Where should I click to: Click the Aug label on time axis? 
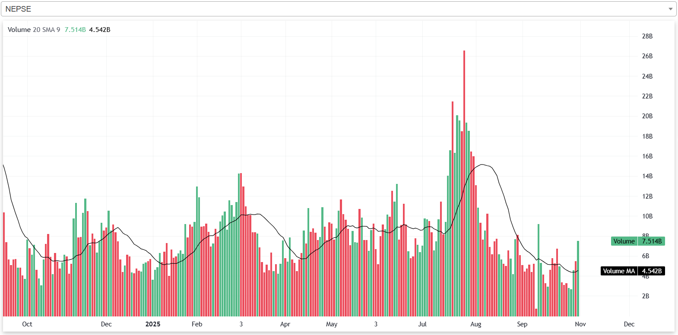476,324
